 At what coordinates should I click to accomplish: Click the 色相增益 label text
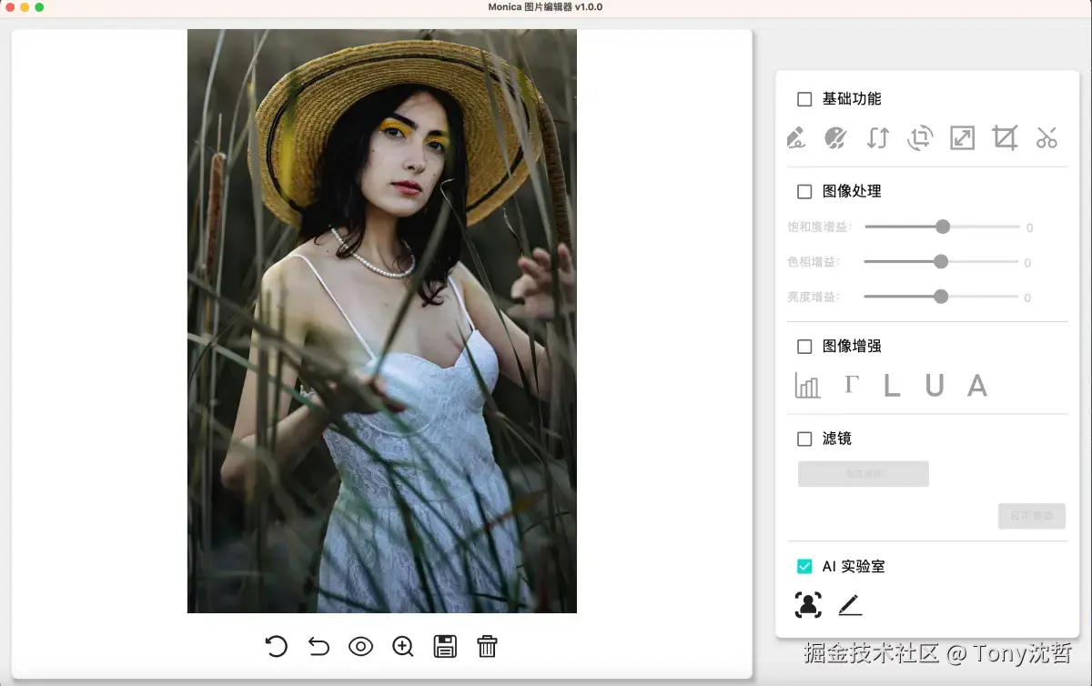[814, 262]
